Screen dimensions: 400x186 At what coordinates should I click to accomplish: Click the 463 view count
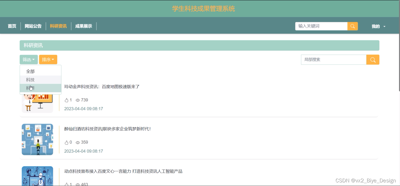point(85,184)
